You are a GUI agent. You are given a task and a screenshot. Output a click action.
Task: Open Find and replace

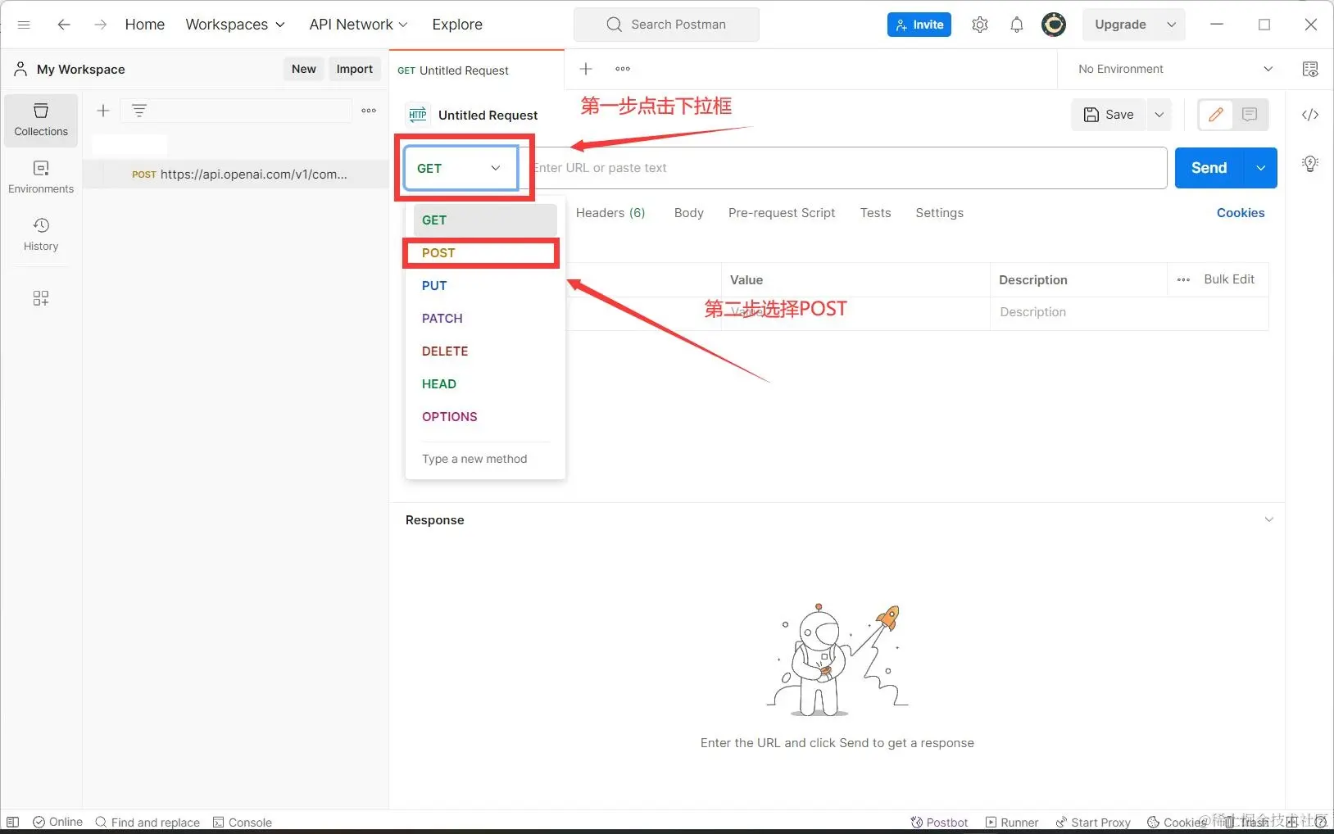[x=147, y=822]
